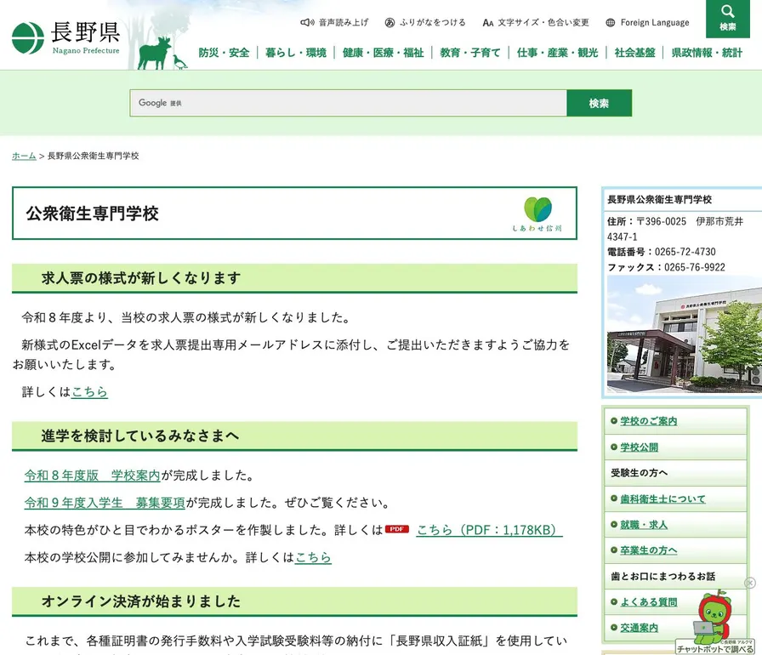Click bullet icon beside よくある質問
762x655 pixels.
click(614, 601)
